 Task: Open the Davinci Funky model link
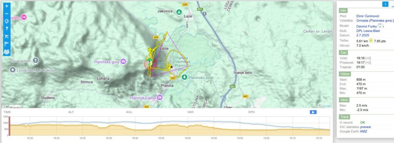[x=367, y=26]
